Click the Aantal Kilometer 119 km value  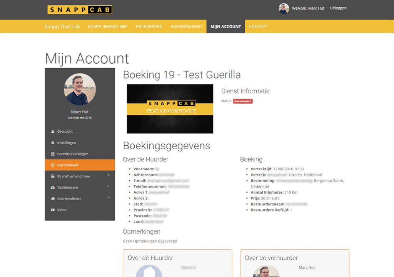tap(291, 192)
